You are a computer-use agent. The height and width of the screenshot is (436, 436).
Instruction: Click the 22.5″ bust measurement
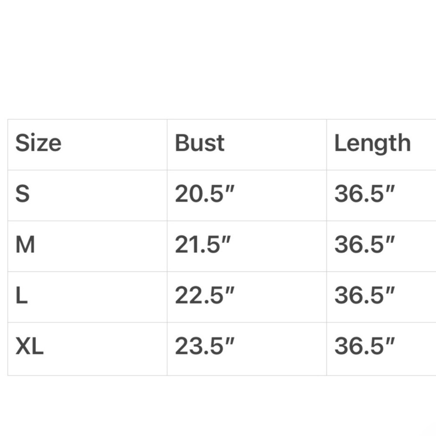(x=205, y=296)
